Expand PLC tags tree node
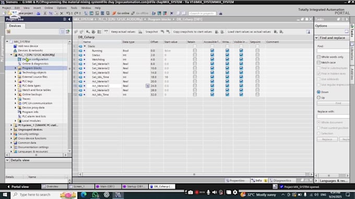 (x=15, y=81)
